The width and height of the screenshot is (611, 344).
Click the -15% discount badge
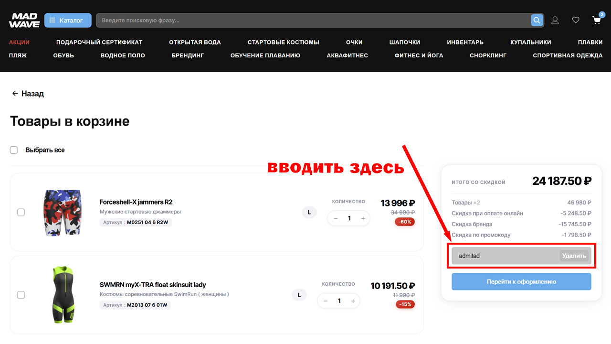click(405, 304)
